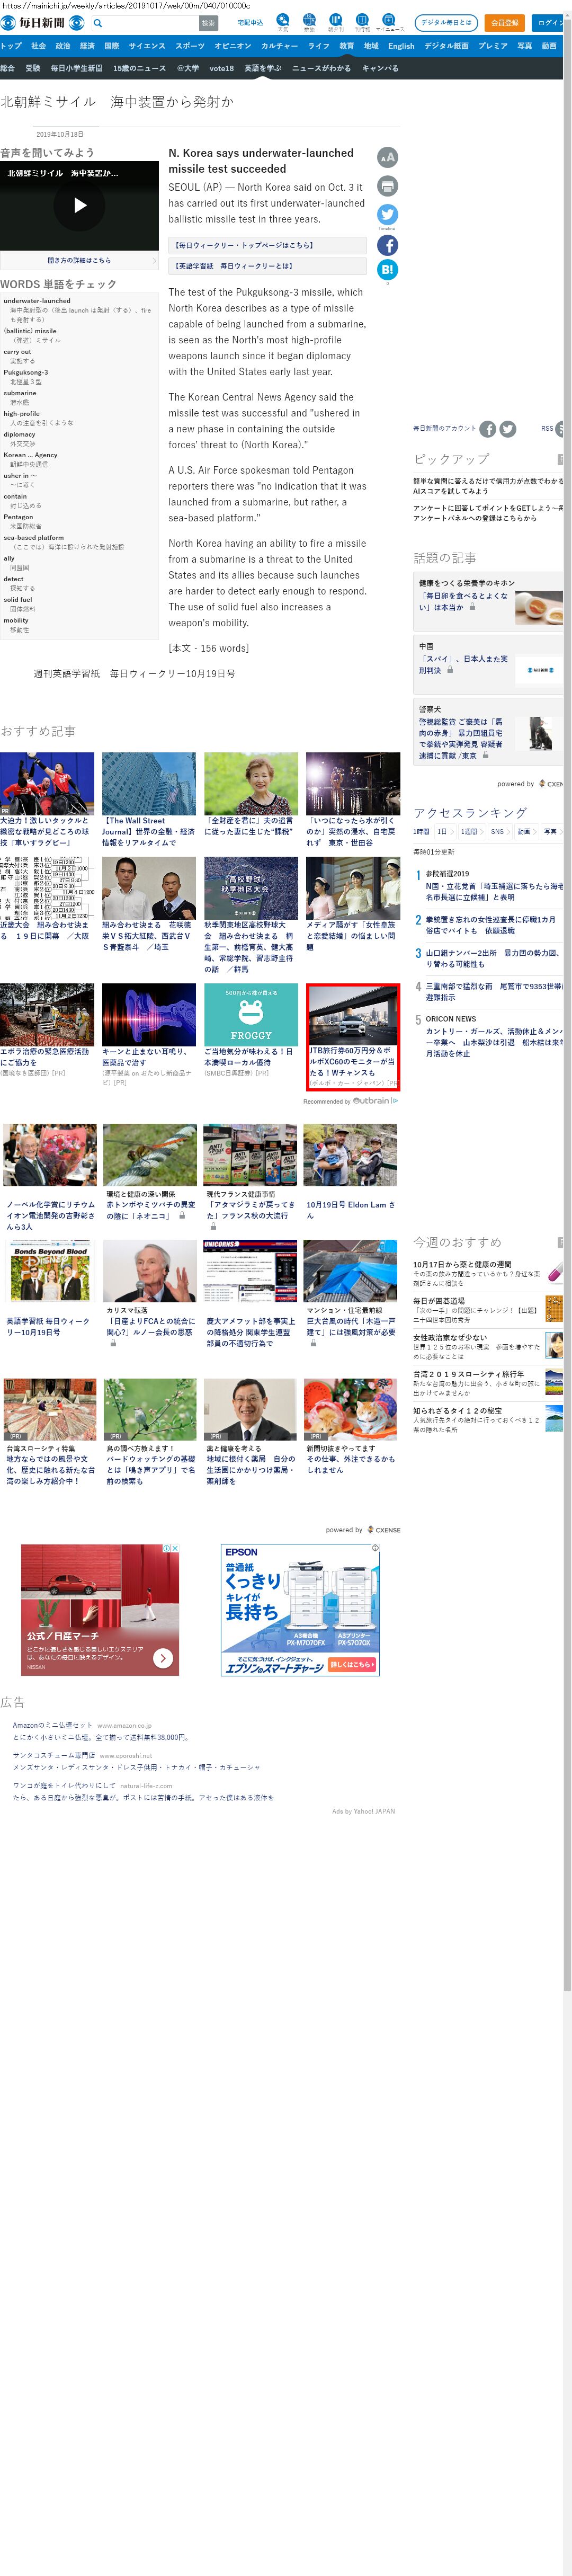Open the EPSON printer advertisement

click(300, 1610)
